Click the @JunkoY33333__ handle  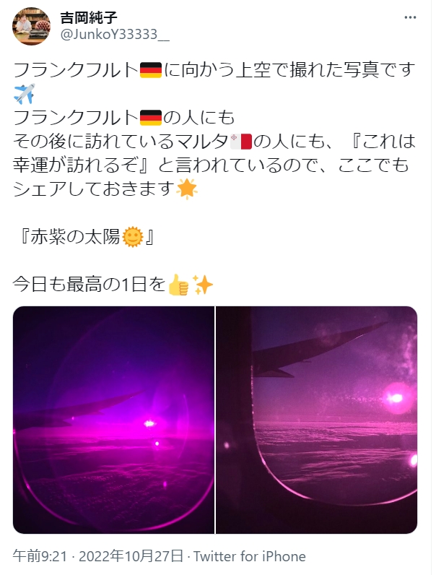pos(114,35)
